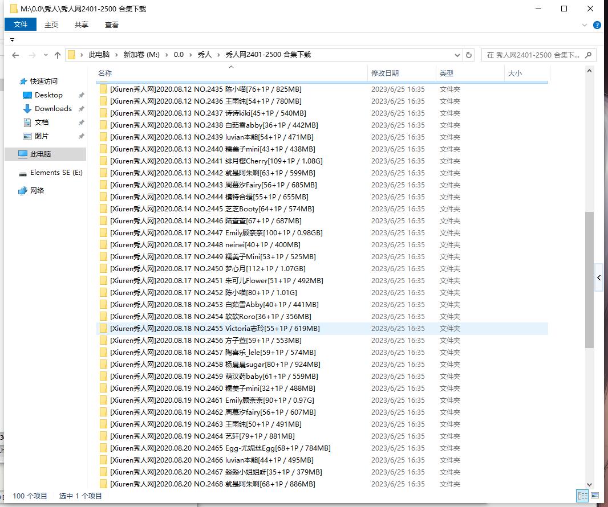Click scrollbar down arrow

(x=589, y=485)
